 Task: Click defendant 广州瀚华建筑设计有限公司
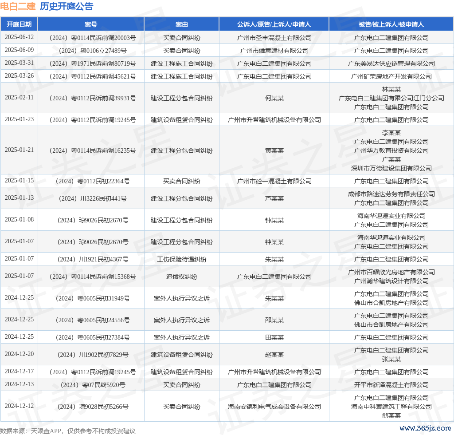pos(391,281)
